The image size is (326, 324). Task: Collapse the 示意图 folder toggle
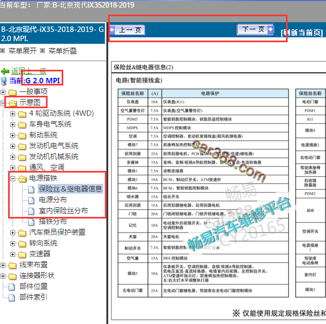(x=3, y=103)
